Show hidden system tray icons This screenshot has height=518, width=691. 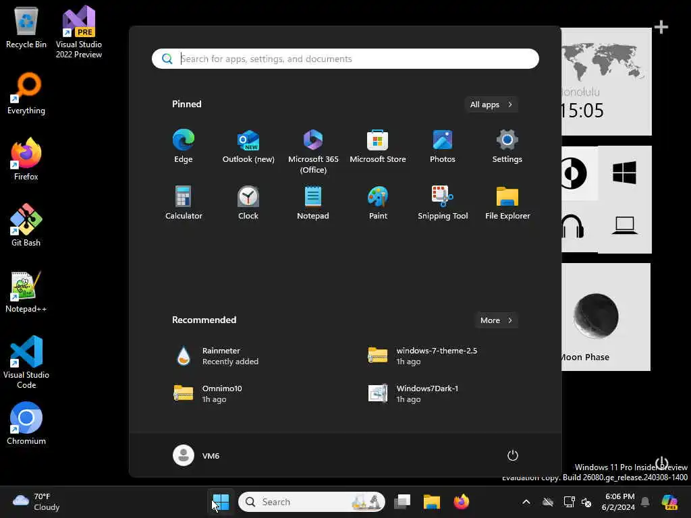[x=526, y=502]
